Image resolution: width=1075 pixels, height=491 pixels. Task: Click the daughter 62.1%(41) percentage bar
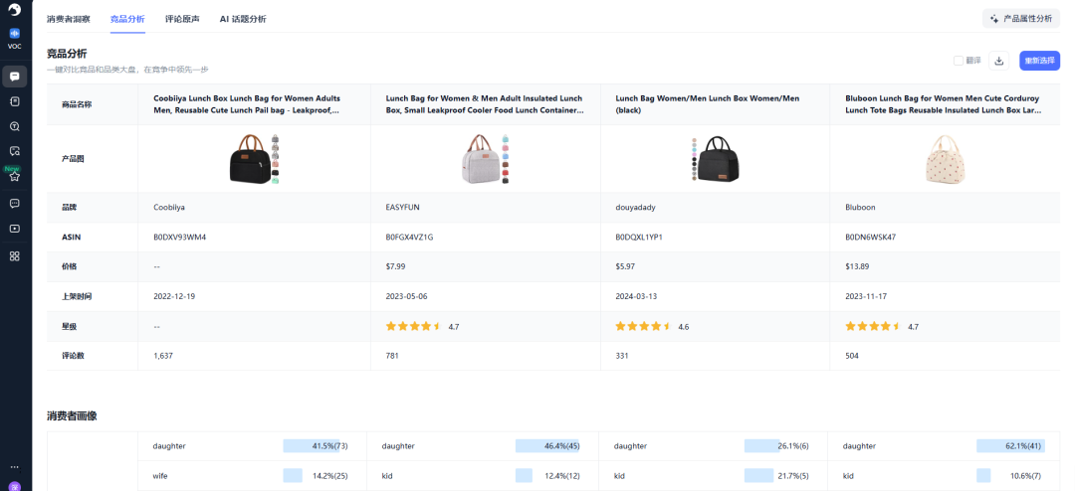coord(1010,446)
